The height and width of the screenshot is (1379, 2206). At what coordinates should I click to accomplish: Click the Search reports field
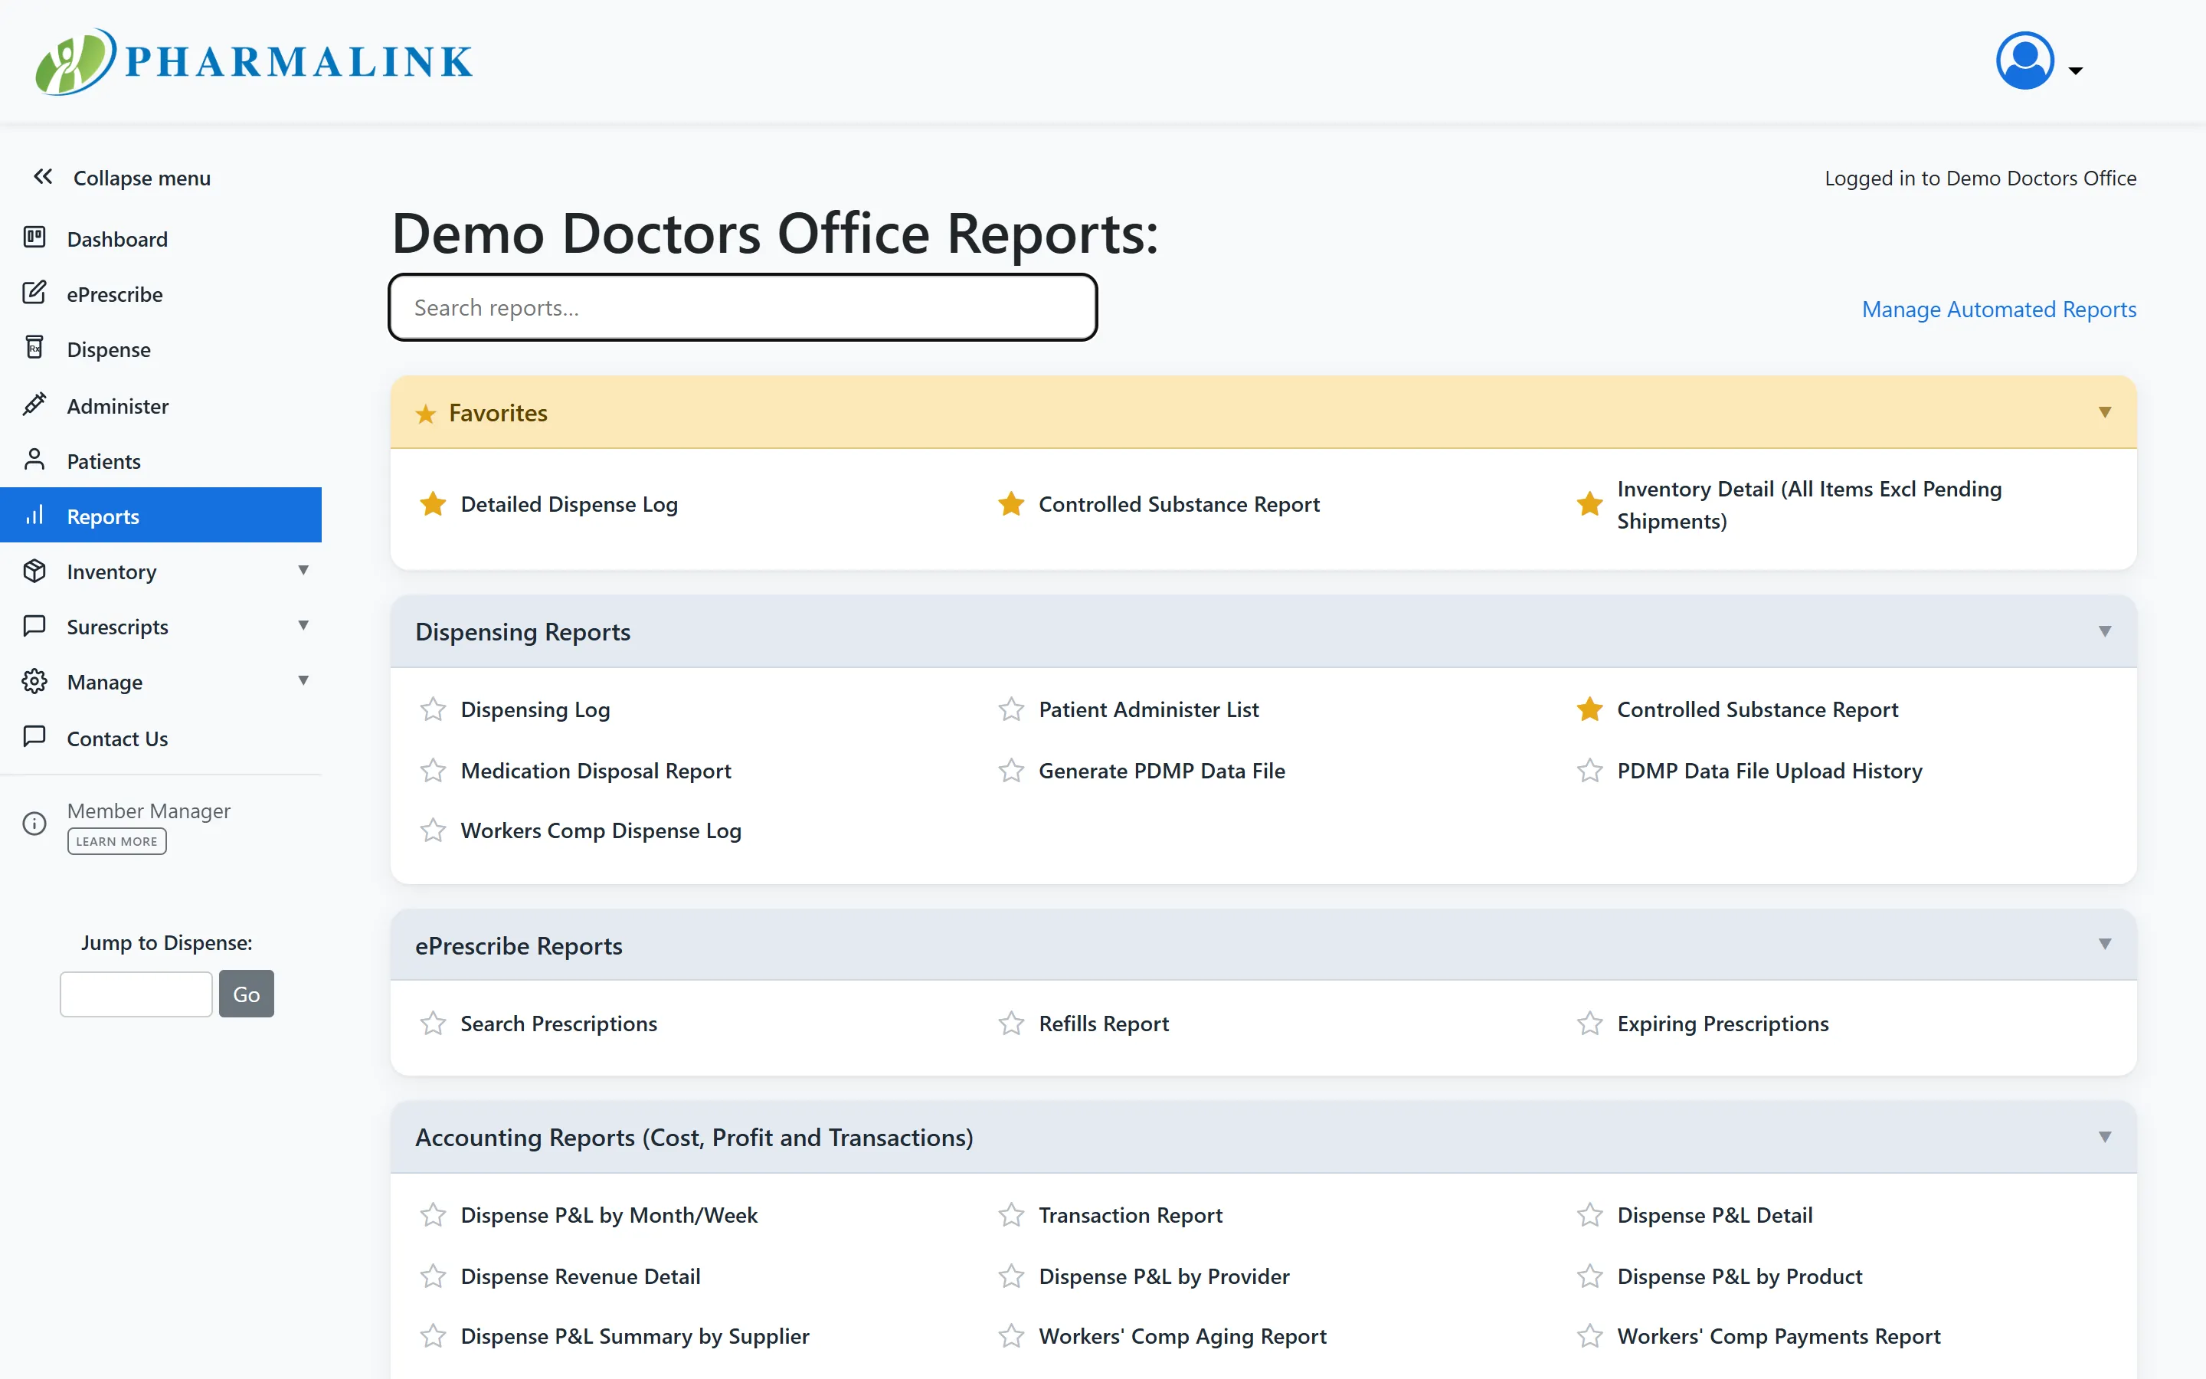[x=743, y=307]
